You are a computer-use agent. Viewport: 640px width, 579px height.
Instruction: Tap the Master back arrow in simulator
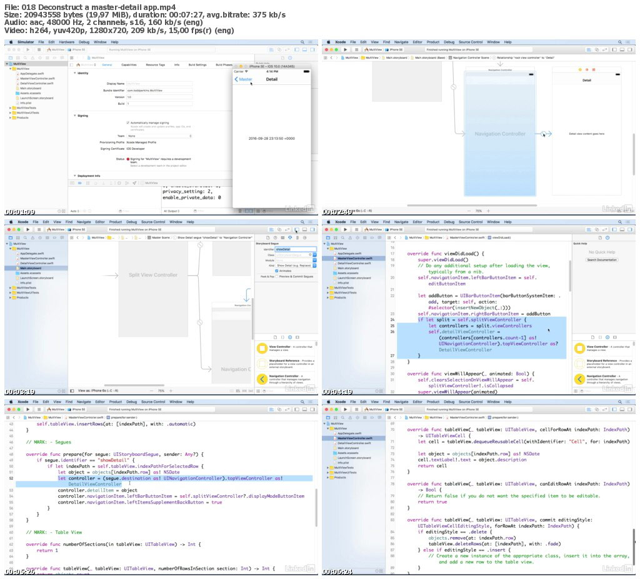point(236,79)
